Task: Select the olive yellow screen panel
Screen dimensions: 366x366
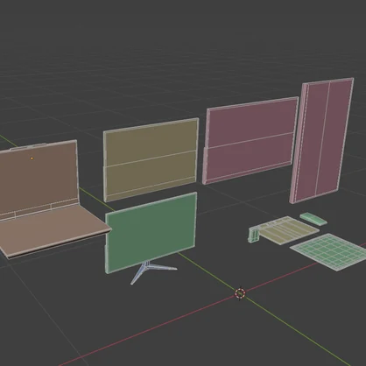Action: 151,159
